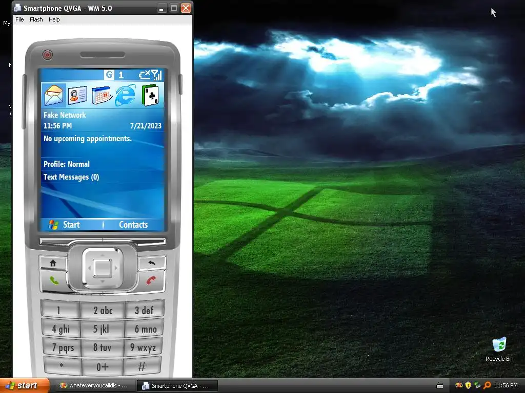Click the red End call key

pyautogui.click(x=151, y=280)
